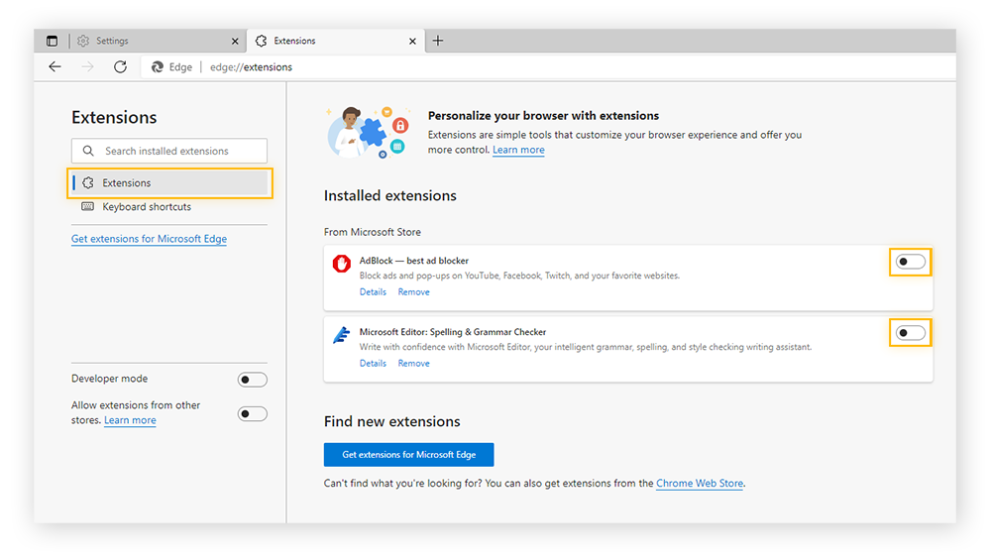This screenshot has height=558, width=991.
Task: Refresh the page
Action: (120, 67)
